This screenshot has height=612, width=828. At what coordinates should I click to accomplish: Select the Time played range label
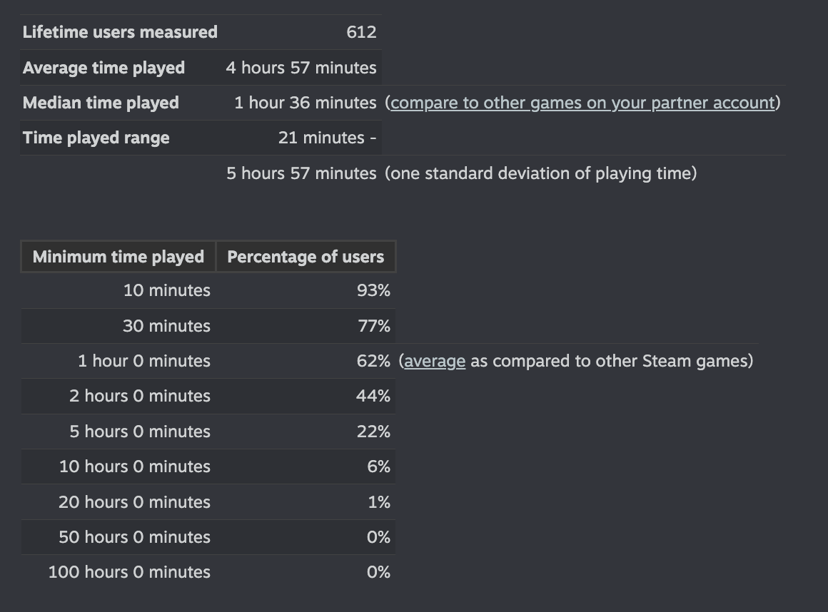tap(96, 138)
